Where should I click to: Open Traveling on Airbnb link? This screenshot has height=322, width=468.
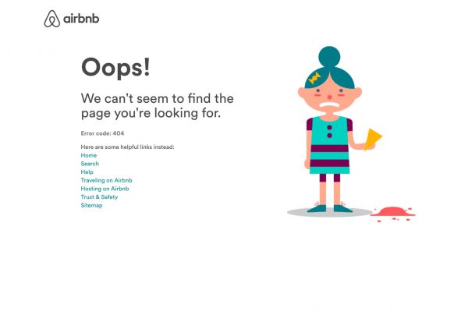click(106, 180)
